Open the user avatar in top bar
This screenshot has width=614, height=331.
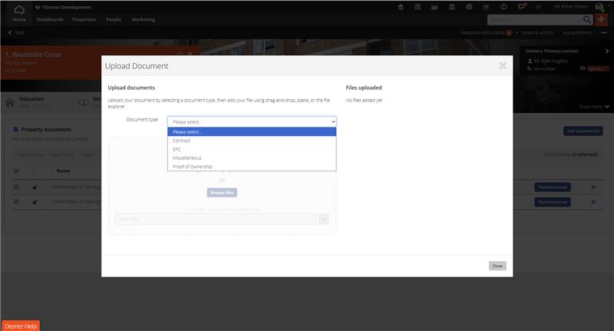tap(599, 7)
